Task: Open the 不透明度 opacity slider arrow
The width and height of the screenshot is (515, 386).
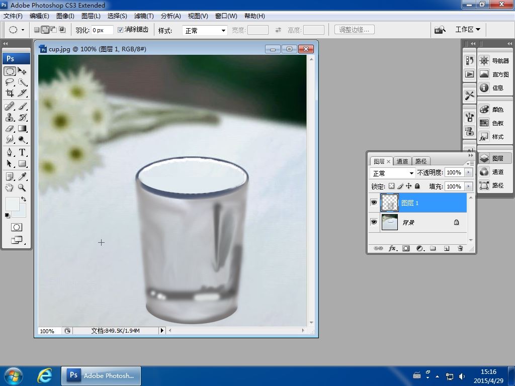Action: pos(469,172)
